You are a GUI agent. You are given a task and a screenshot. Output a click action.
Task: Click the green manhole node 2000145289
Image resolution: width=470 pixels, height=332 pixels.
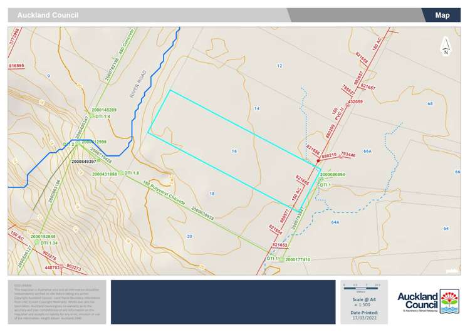click(x=91, y=117)
